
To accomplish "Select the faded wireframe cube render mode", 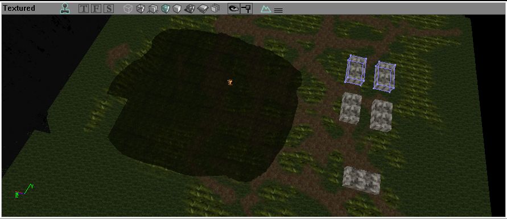I will (x=129, y=9).
